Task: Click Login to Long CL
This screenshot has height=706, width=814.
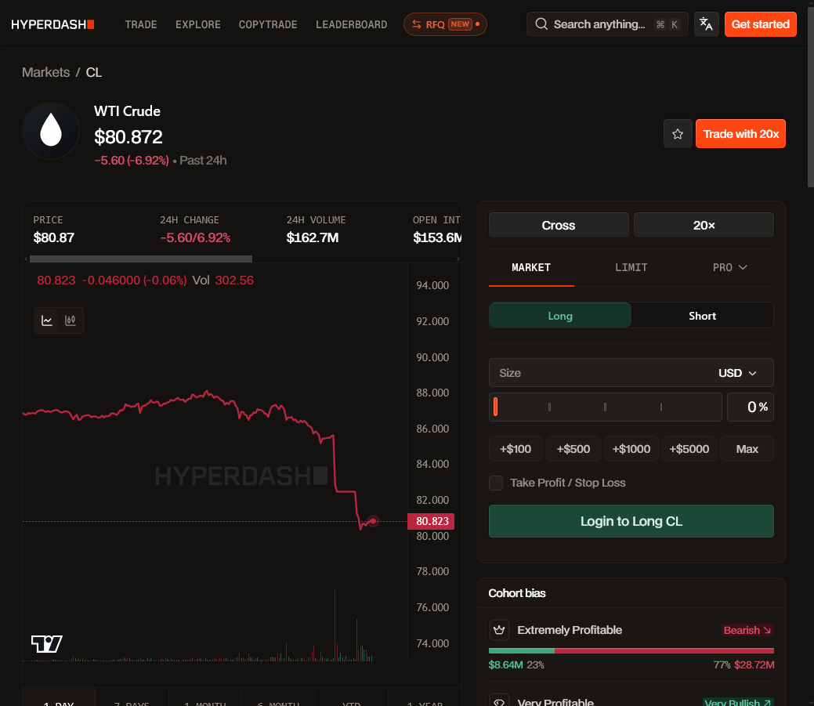Action: [631, 521]
